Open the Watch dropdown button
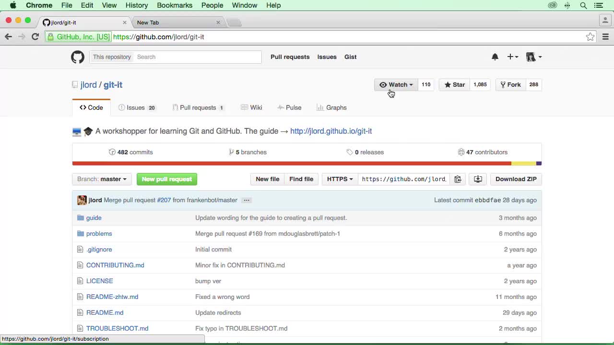 tap(396, 85)
